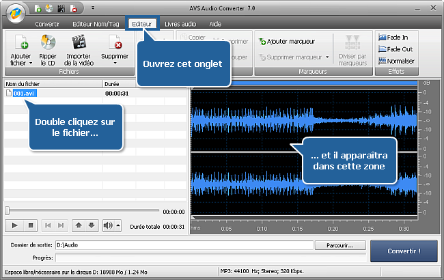Apply the Normaliser effect

point(396,61)
